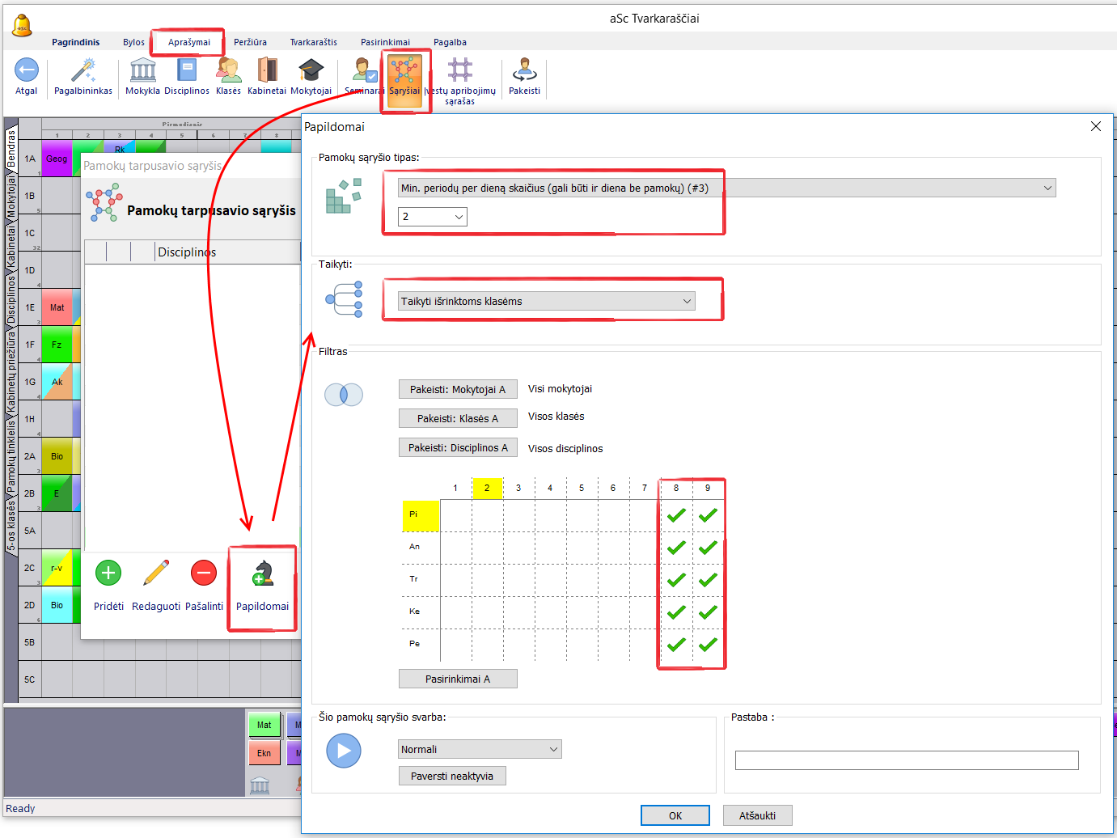Open the Kabinetai classrooms icon

coord(267,71)
